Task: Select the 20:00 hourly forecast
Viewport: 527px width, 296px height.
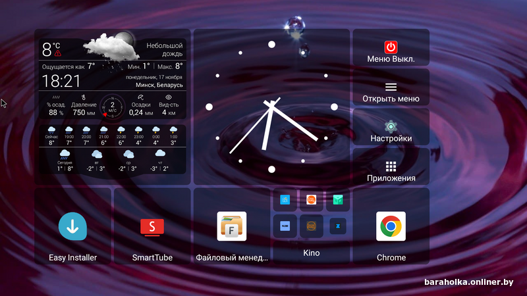Action: [x=86, y=136]
